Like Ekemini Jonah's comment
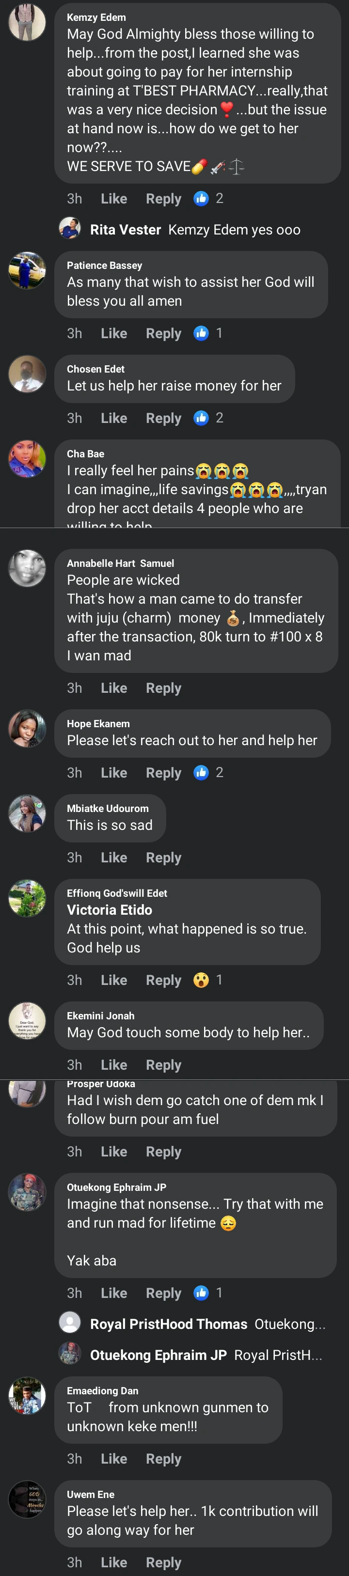Screen dimensions: 349x1576 click(x=114, y=1065)
